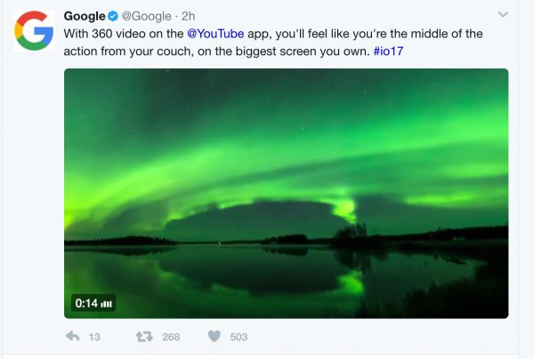The image size is (534, 359).
Task: Click the 0:14 video duration badge
Action: (93, 303)
